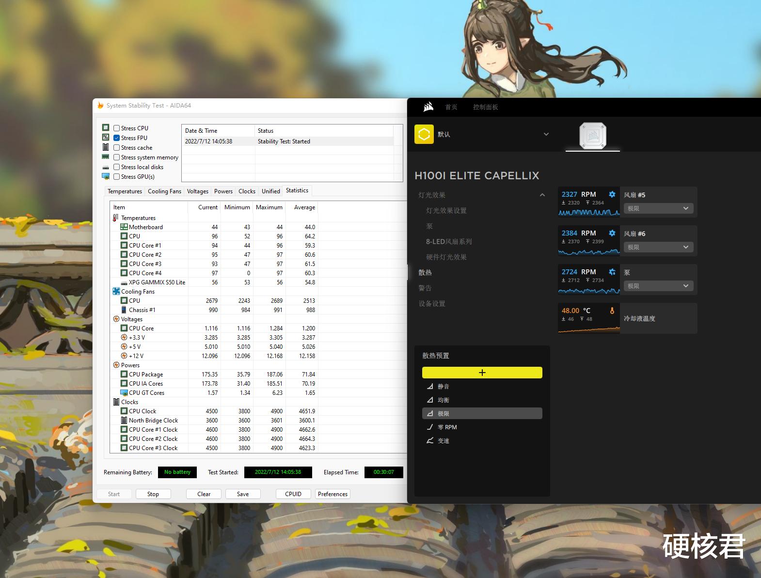Viewport: 761px width, 578px height.
Task: Click the Clocks group chip icon
Action: [x=116, y=402]
